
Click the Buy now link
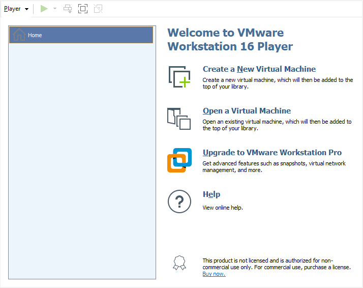tap(214, 274)
